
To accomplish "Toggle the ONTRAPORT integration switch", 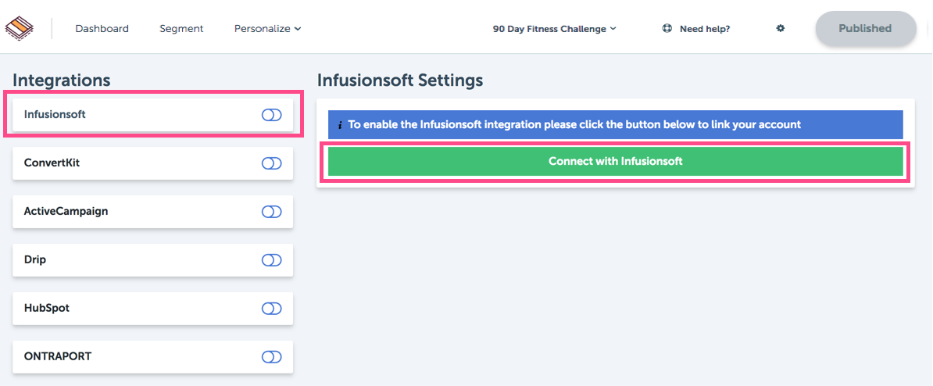I will pos(271,357).
